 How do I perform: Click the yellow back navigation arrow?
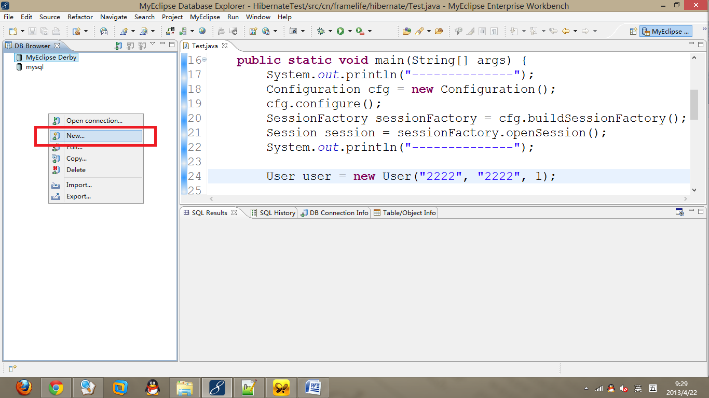point(566,31)
